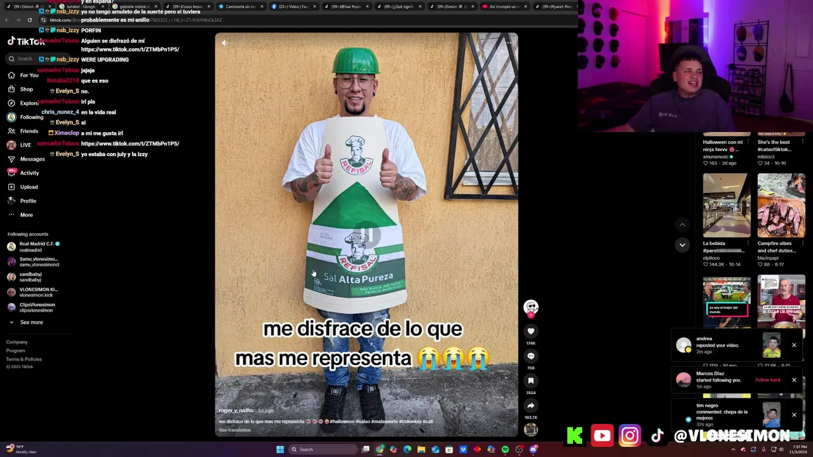The height and width of the screenshot is (457, 813).
Task: Open the Profile page
Action: tap(22, 201)
